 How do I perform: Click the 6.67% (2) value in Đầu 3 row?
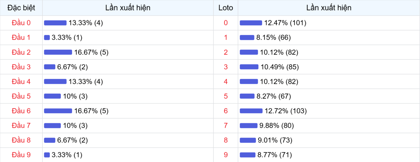pos(72,67)
